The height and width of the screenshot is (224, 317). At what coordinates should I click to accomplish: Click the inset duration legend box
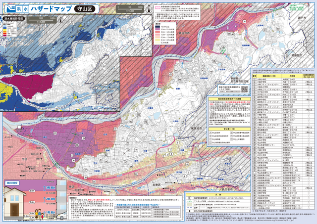[x=10, y=29]
